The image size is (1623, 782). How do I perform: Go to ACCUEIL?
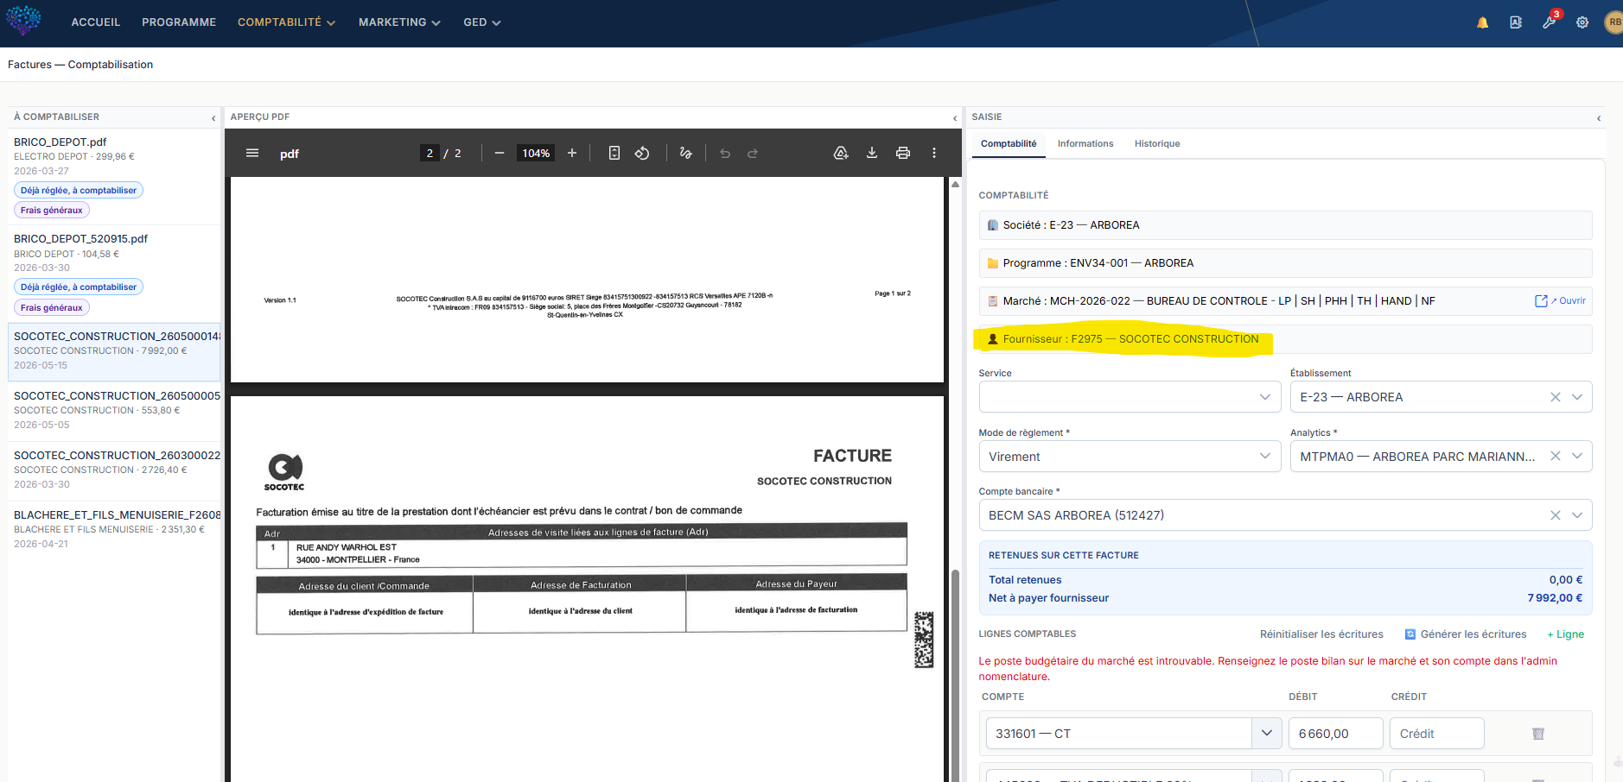click(x=96, y=22)
